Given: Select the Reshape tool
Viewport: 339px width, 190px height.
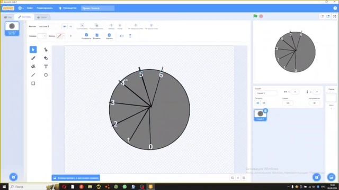Looking at the screenshot, I should tap(46, 50).
